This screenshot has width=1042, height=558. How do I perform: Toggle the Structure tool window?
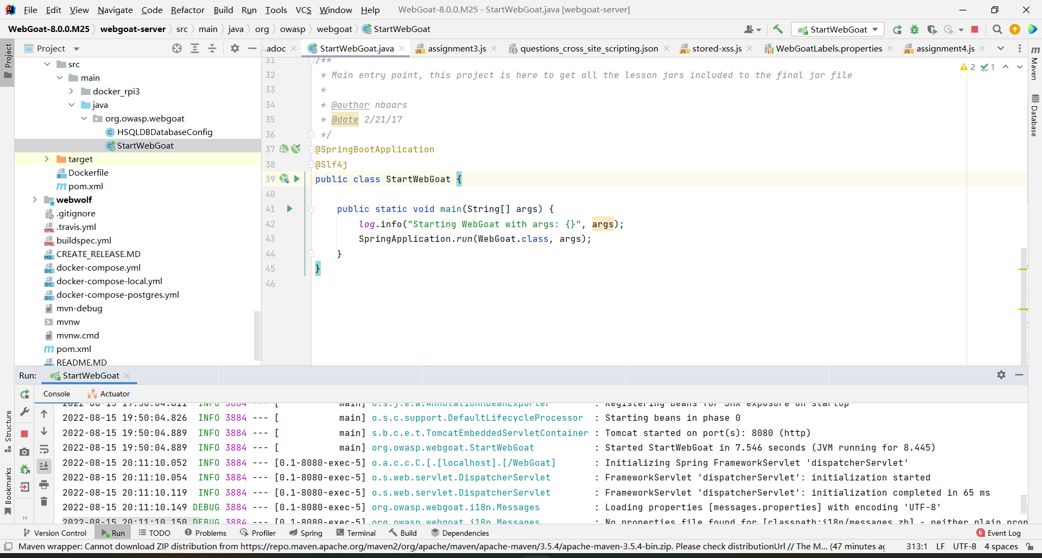(8, 431)
